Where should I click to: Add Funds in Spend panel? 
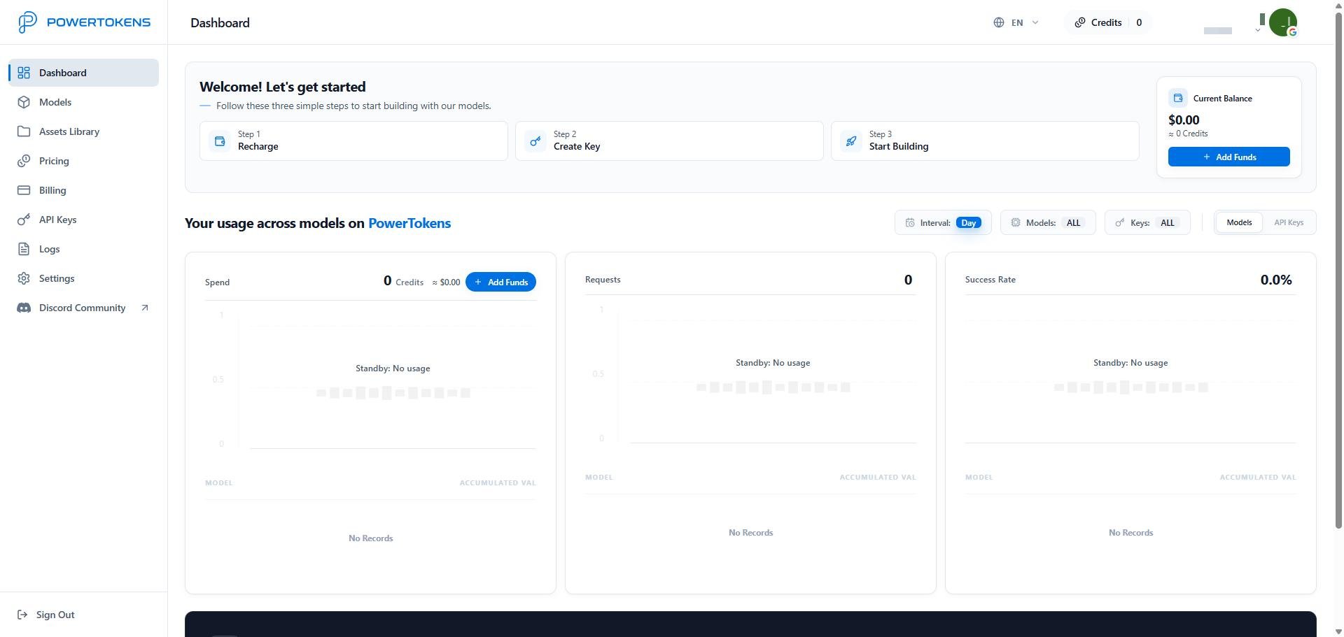(500, 282)
